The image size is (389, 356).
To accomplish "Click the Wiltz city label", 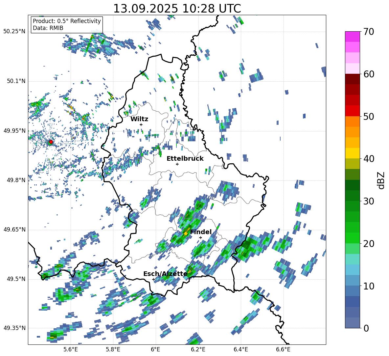I will coord(139,119).
